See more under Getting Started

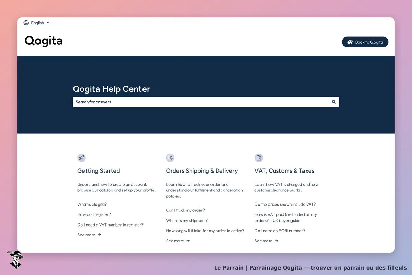tap(89, 235)
